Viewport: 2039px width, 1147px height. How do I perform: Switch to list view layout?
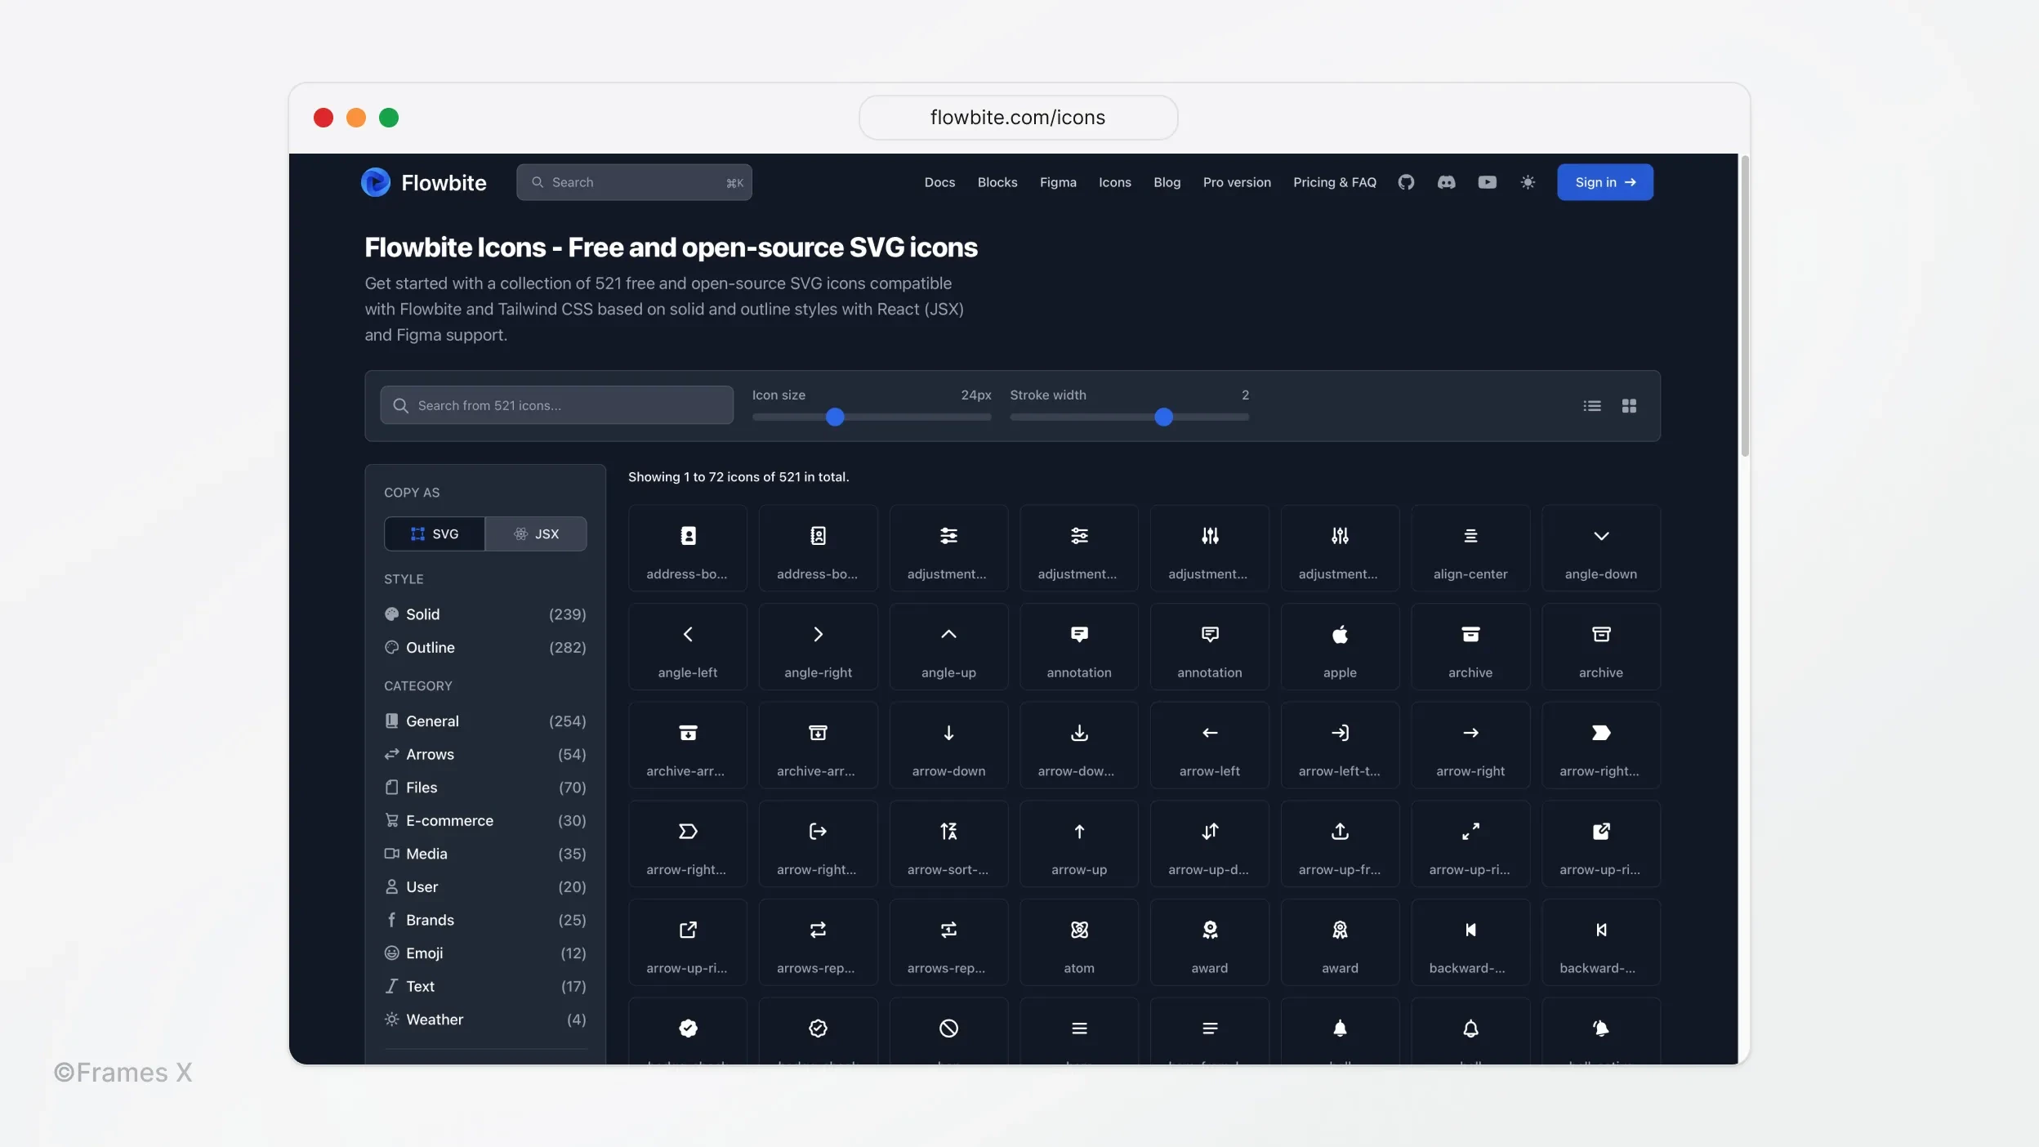[1592, 404]
